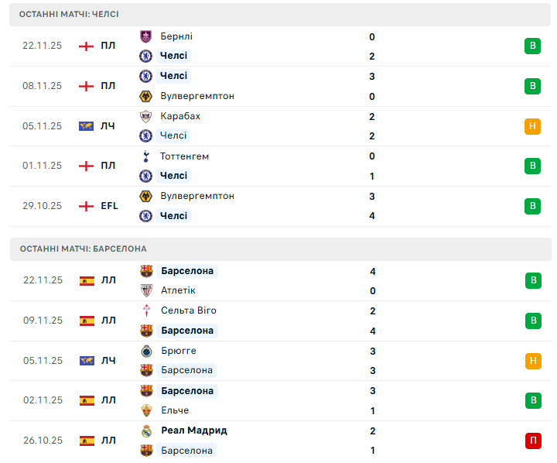
Task: Open the Тоттенгем team link
Action: pos(184,156)
